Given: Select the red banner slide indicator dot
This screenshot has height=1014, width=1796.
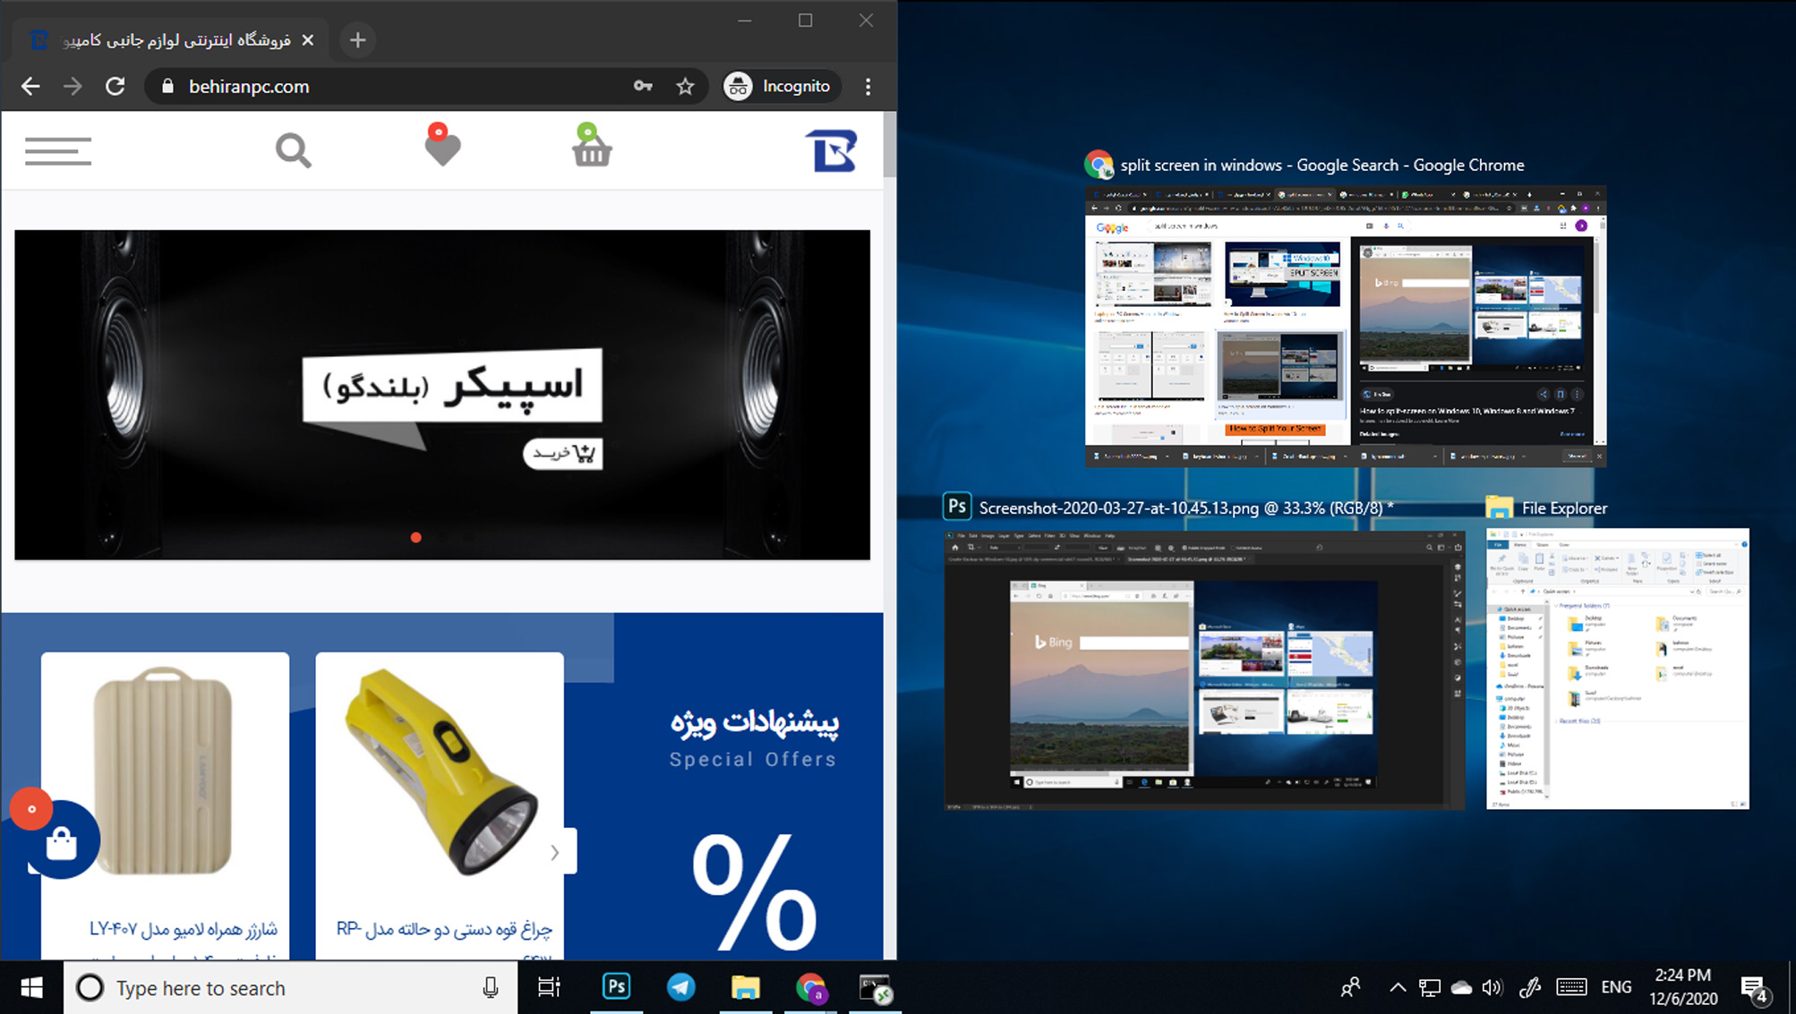Looking at the screenshot, I should coord(415,537).
